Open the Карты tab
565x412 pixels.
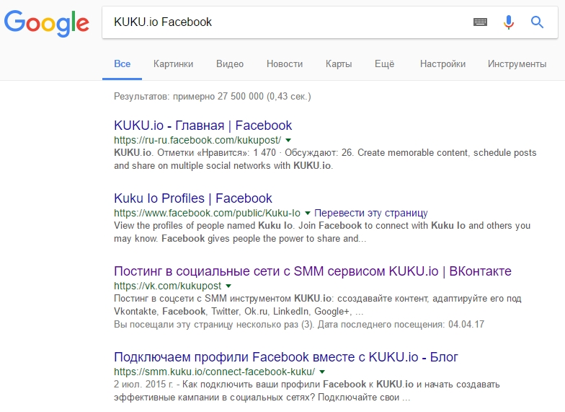tap(339, 64)
